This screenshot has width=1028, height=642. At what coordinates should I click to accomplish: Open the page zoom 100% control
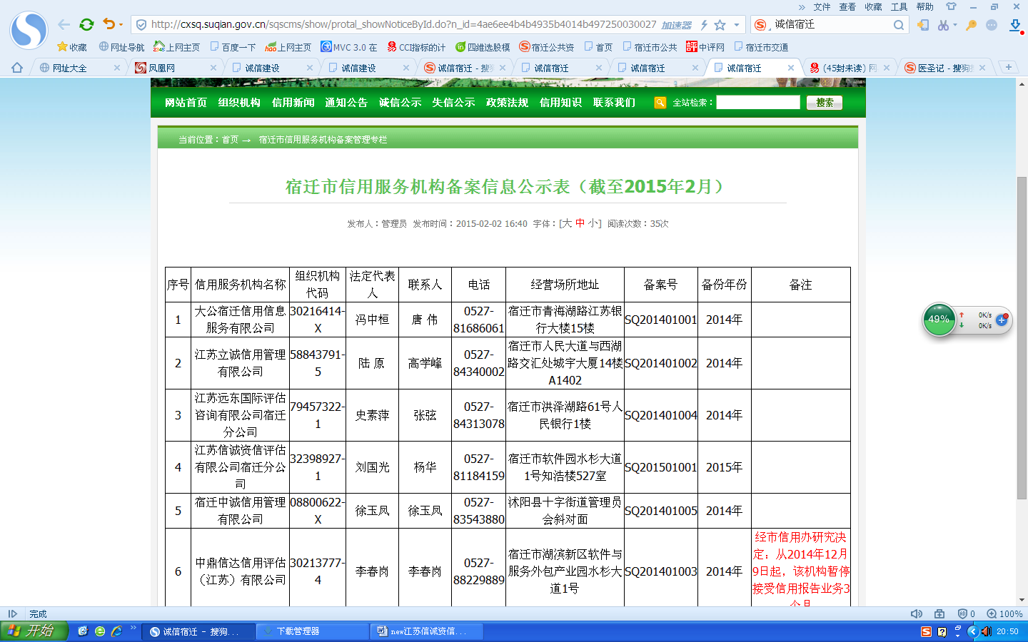1004,613
